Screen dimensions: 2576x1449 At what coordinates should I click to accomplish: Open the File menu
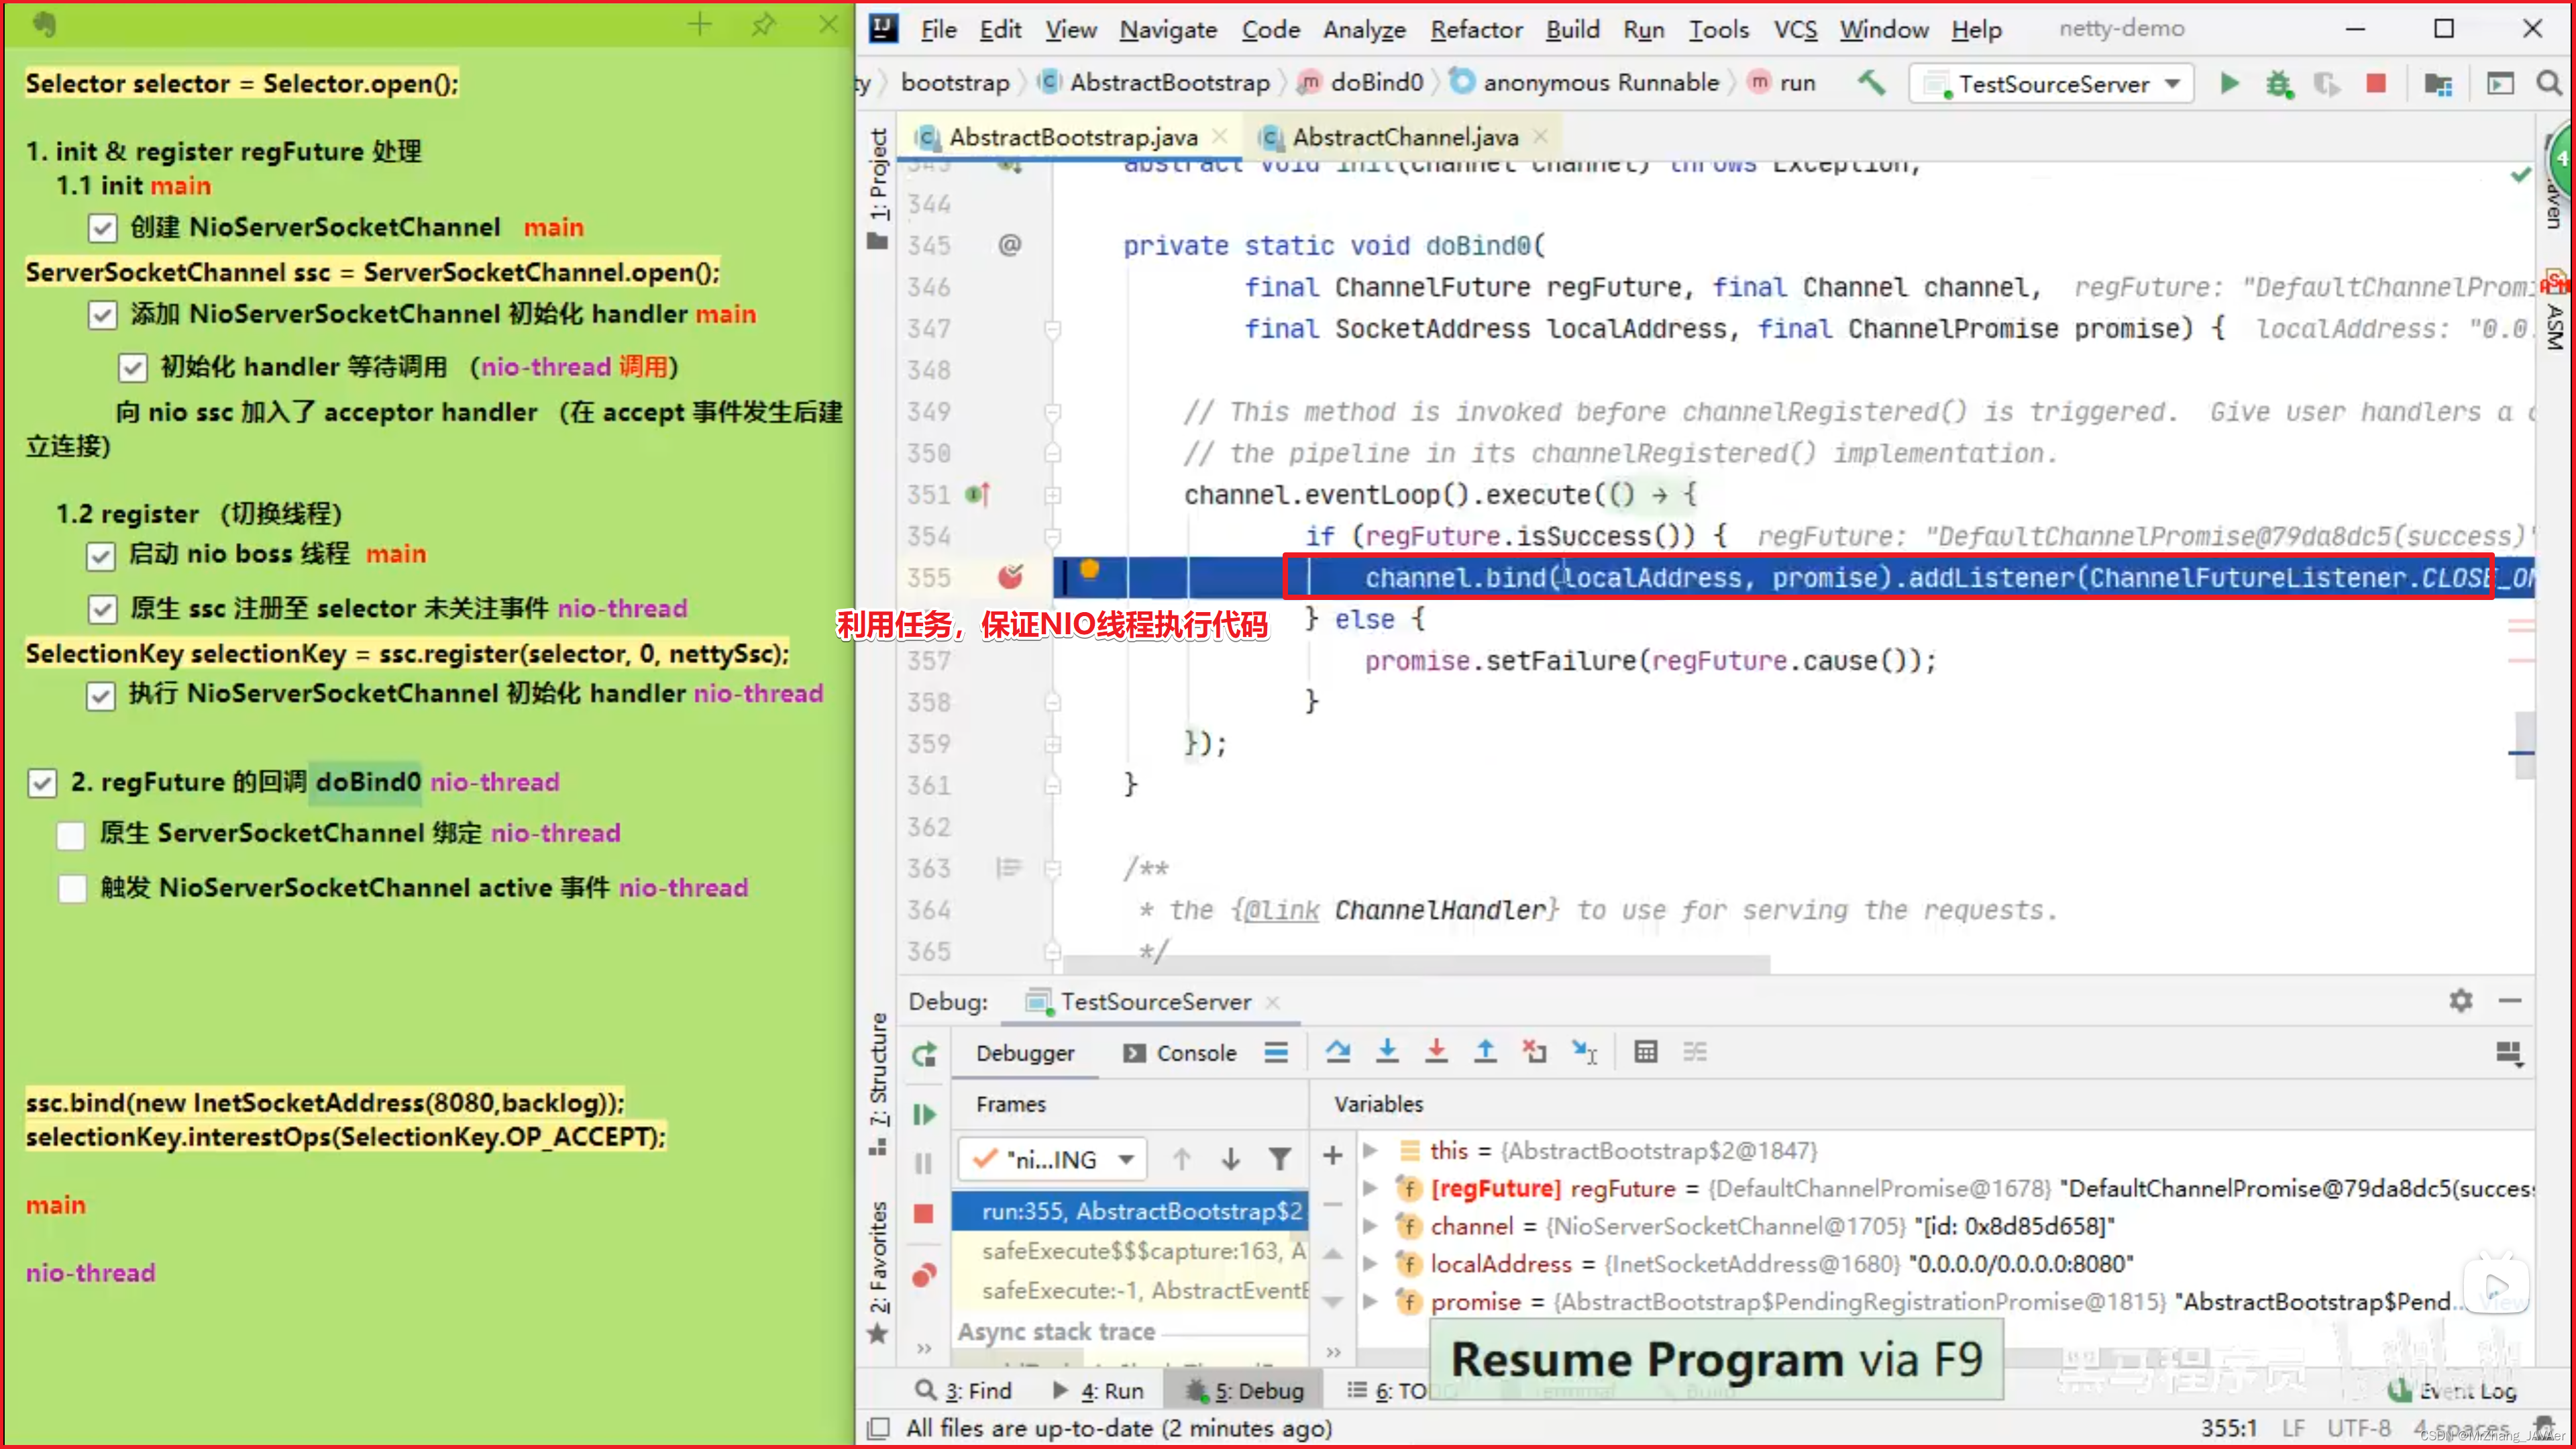(938, 29)
